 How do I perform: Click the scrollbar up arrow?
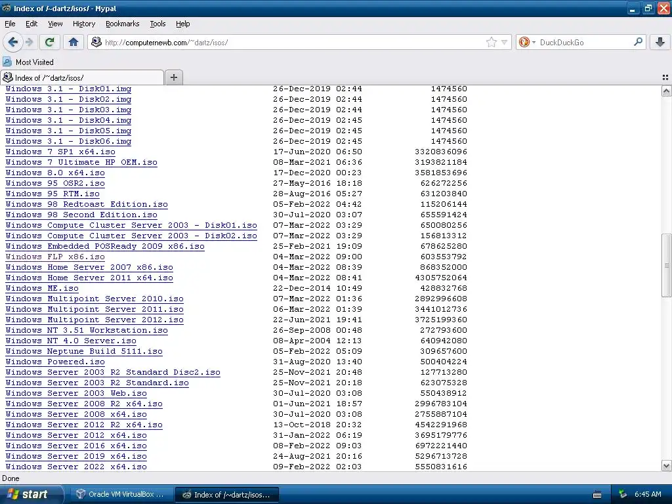[x=666, y=91]
